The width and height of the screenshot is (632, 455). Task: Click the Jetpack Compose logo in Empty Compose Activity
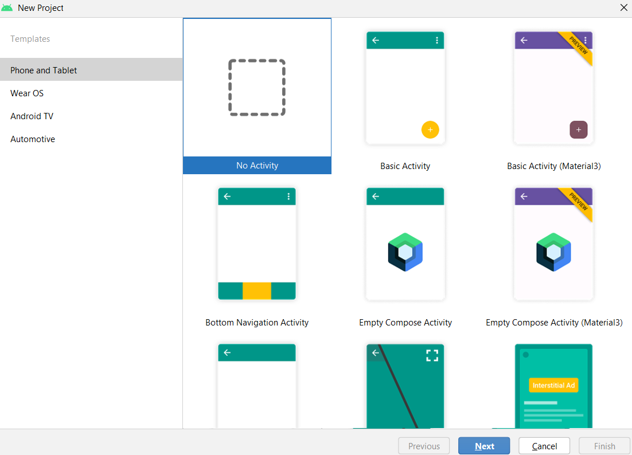405,251
